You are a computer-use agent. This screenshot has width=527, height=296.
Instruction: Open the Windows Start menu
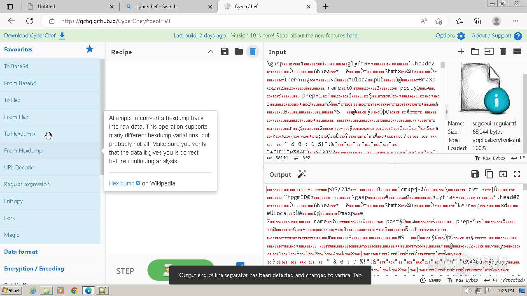click(11, 291)
